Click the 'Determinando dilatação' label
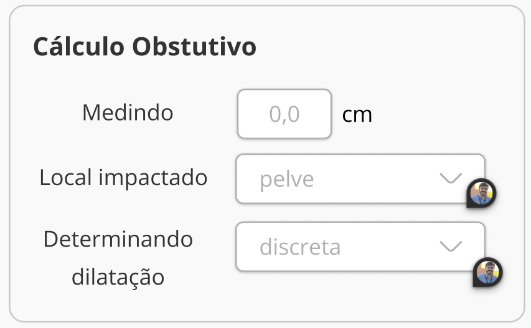The image size is (531, 328). coord(118,258)
